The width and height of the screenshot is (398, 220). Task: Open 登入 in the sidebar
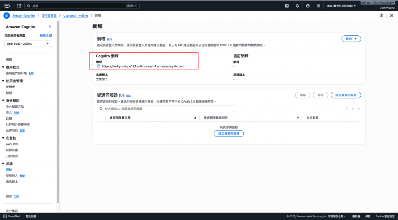click(9, 113)
